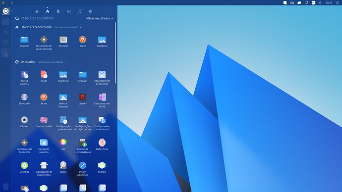Switch to the Home lens tab
The image size is (342, 192).
tap(37, 11)
